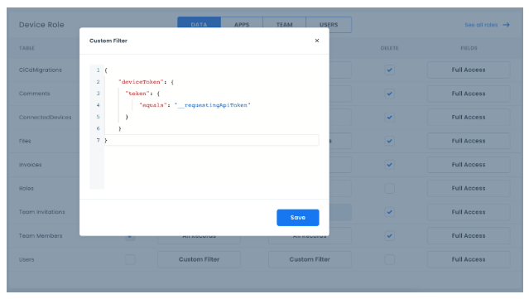Image resolution: width=529 pixels, height=299 pixels.
Task: Click the Invoices table name
Action: coord(31,165)
